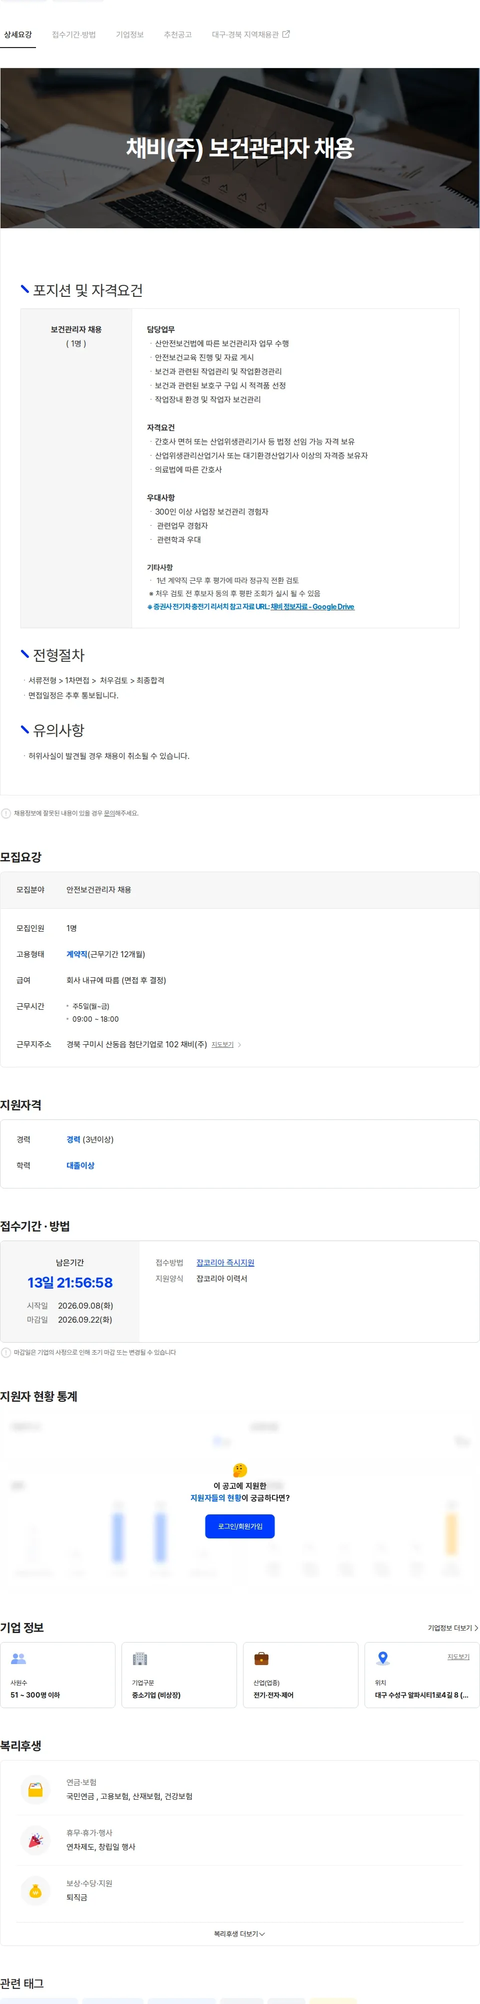
Task: Expand 복리후생 더보기
Action: point(240,1933)
